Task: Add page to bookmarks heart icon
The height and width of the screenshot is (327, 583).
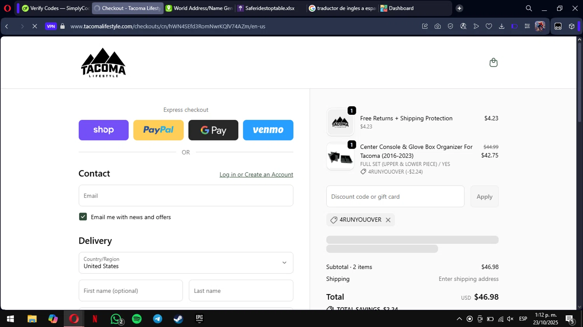Action: point(489,26)
